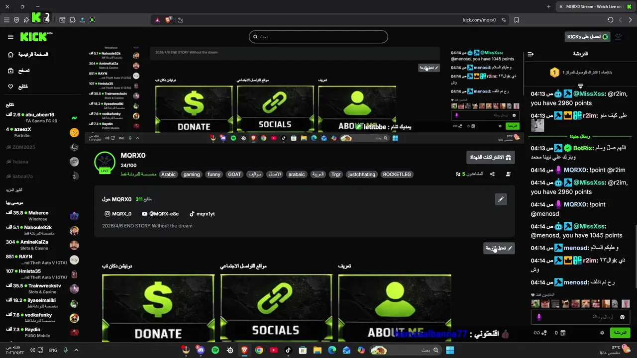Reload the page with refresh icon
637x358 pixels.
611,20
